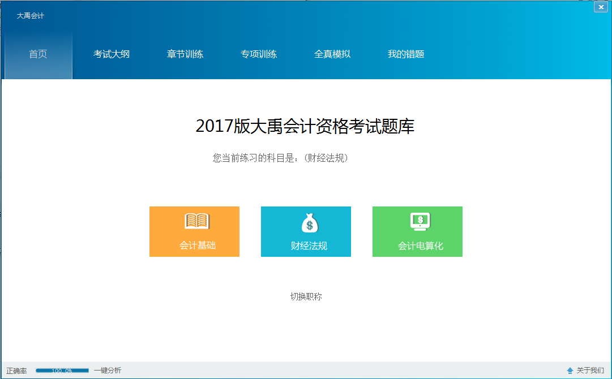Image resolution: width=612 pixels, height=379 pixels.
Task: Select the 会计基础 subject label
Action: pos(198,246)
